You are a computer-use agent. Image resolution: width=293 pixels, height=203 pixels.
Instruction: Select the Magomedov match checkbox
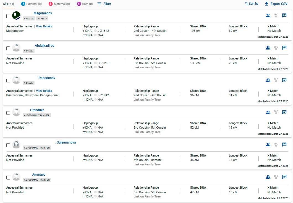[8, 16]
